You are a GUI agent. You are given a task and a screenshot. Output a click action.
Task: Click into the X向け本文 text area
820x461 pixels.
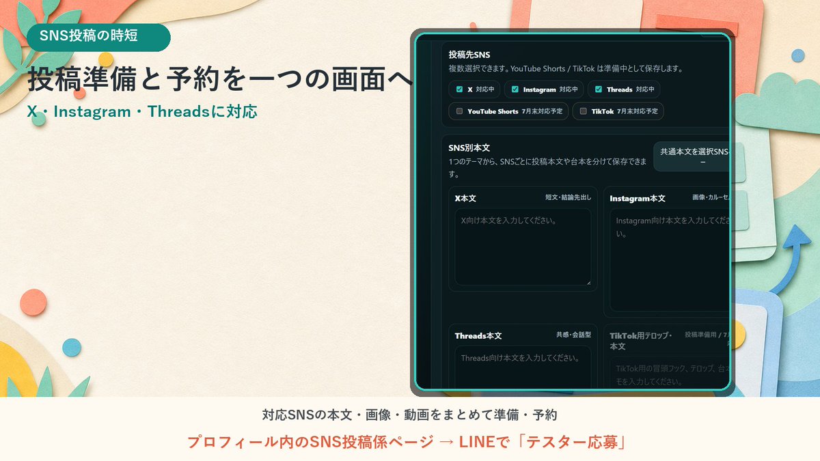(523, 247)
